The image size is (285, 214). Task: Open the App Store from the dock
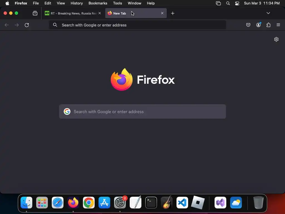pos(104,203)
